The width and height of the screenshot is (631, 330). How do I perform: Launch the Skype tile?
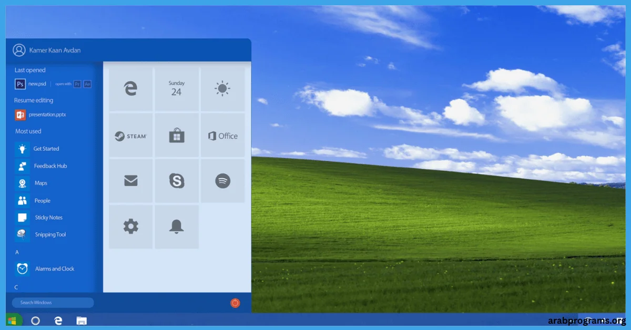coord(176,181)
